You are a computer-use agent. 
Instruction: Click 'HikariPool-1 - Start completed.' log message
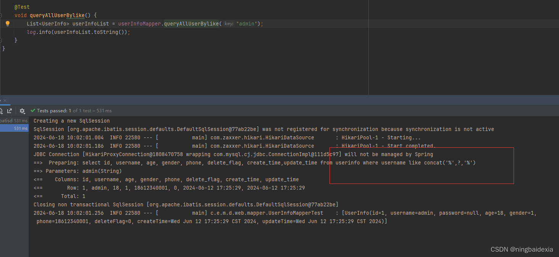(x=389, y=146)
